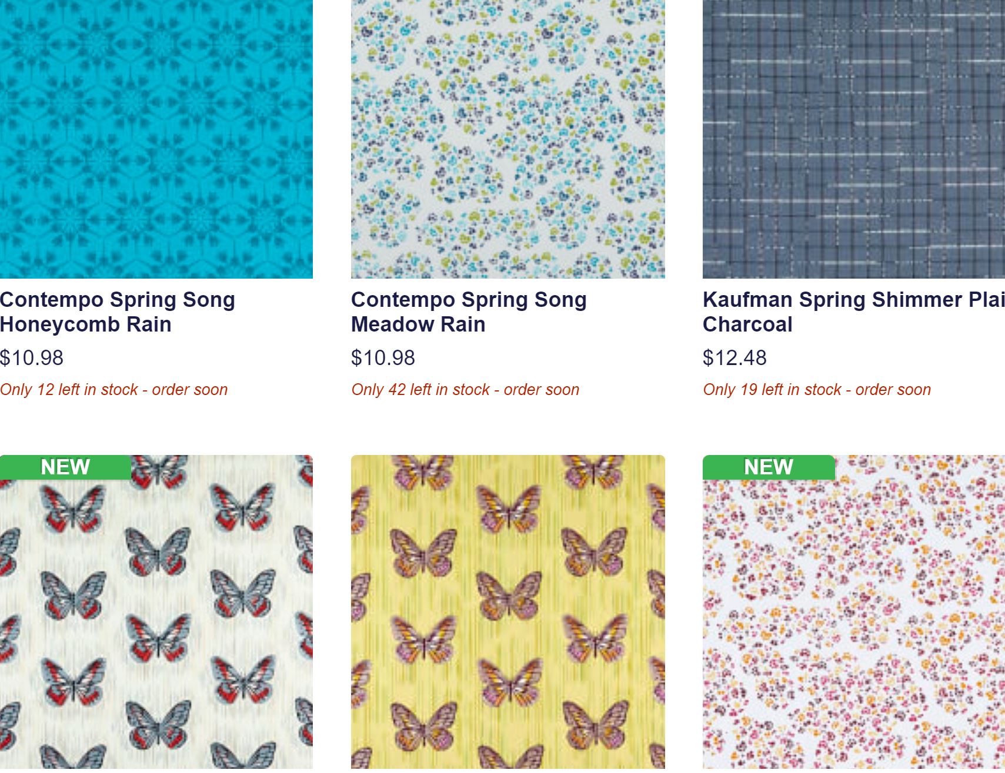Click the Only 19 left in stock notice
The width and height of the screenshot is (1005, 773).
(817, 388)
